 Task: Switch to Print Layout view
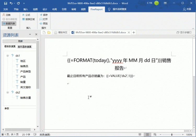(x=147, y=134)
